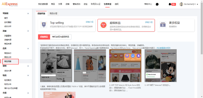Open 海外仓X日达专题 in sidebar
The image size is (203, 98).
[11, 88]
